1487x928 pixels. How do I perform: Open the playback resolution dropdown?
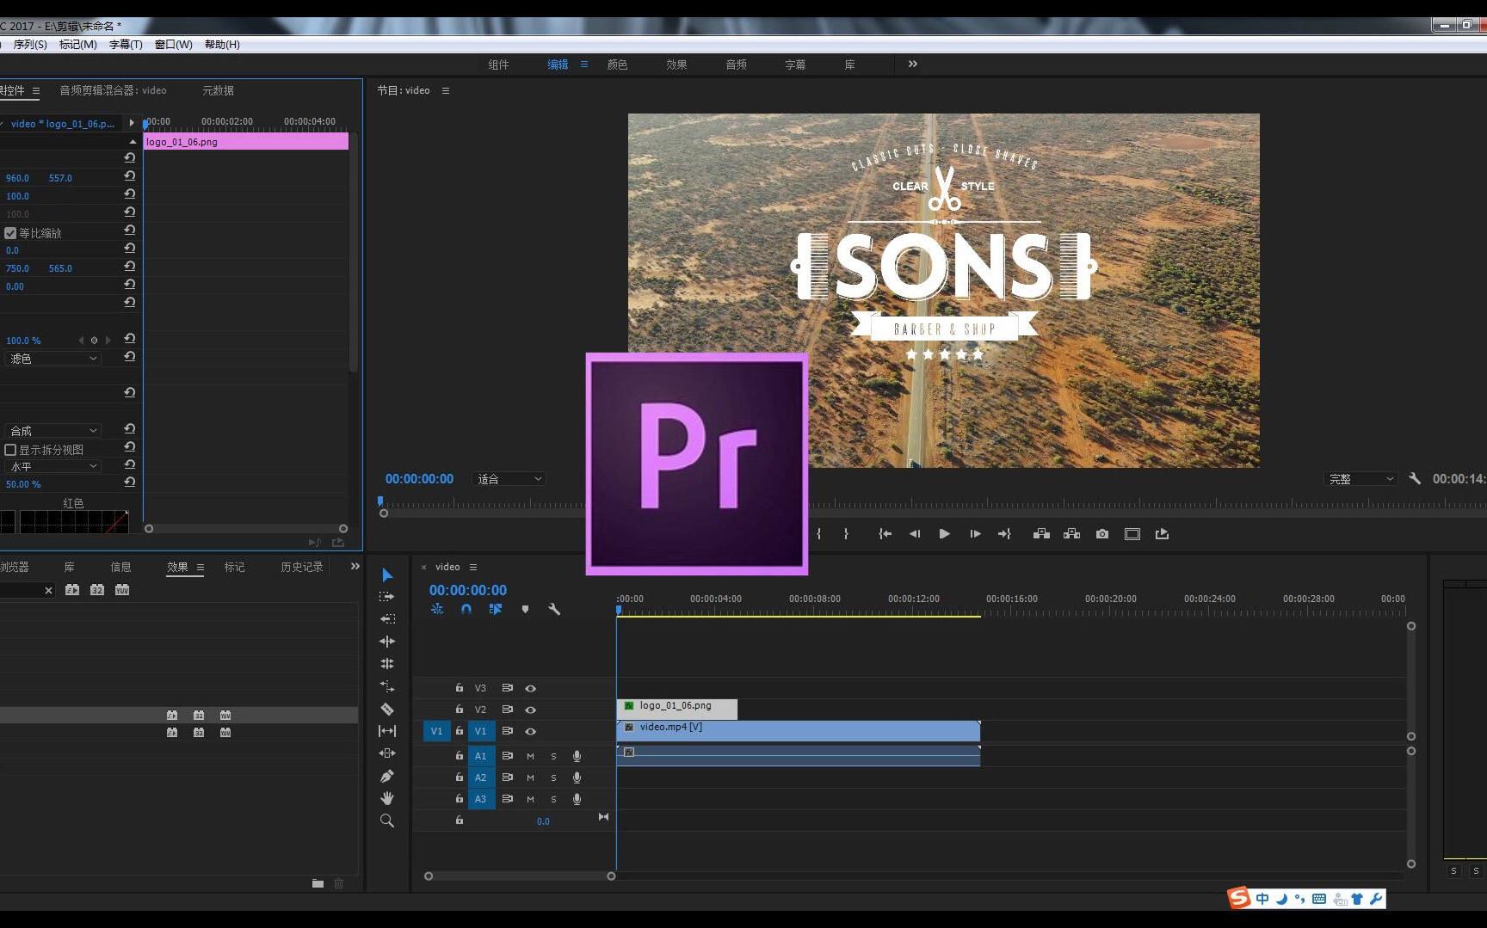[1361, 479]
